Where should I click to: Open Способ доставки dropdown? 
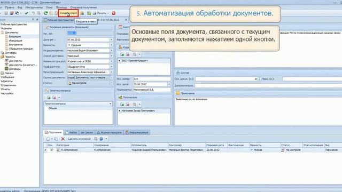[x=111, y=56]
